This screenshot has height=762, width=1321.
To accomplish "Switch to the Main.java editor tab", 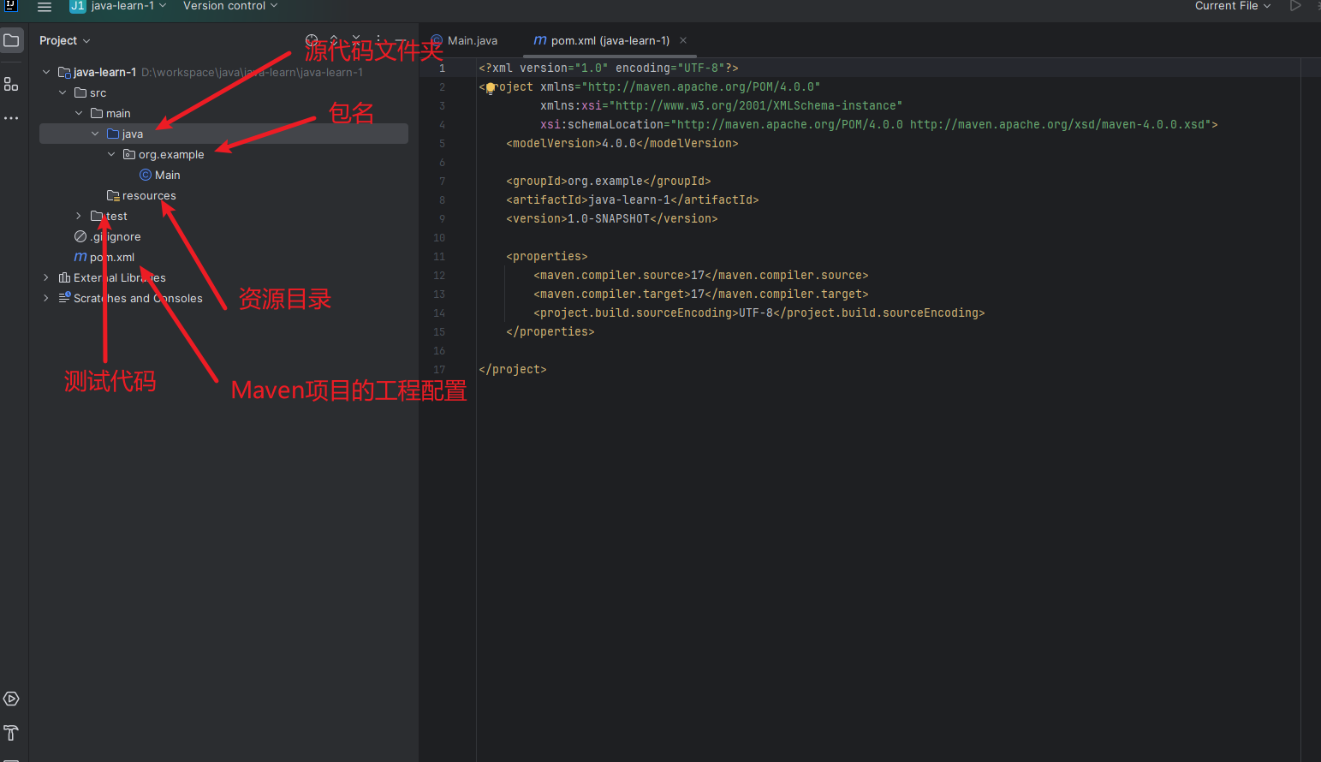I will point(464,40).
